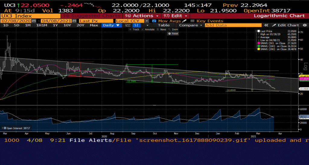The width and height of the screenshot is (309, 165).
Task: Select the bar chart type icon
Action: (x=136, y=25)
